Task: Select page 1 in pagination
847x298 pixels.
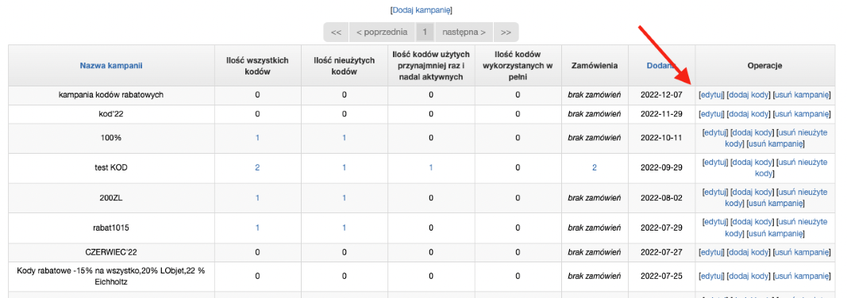Action: pos(425,32)
